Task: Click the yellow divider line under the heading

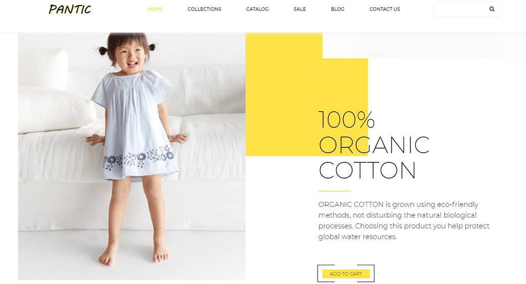Action: click(x=334, y=191)
